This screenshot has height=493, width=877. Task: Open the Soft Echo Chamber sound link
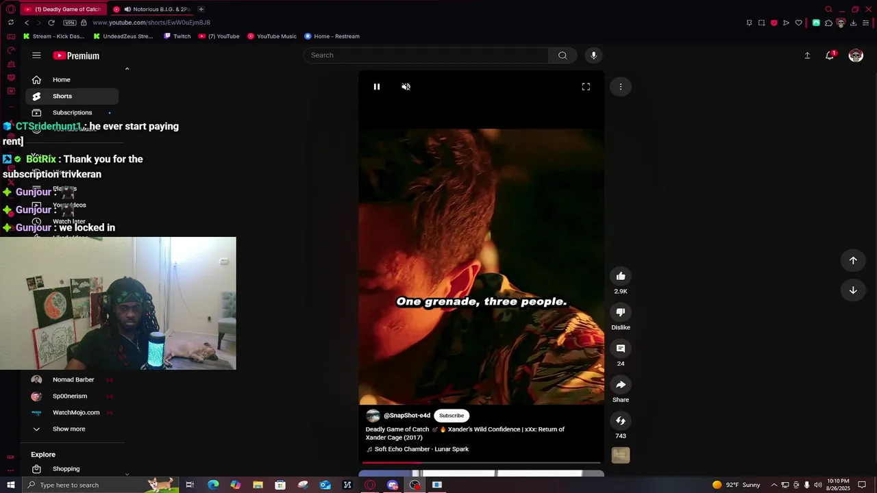421,449
